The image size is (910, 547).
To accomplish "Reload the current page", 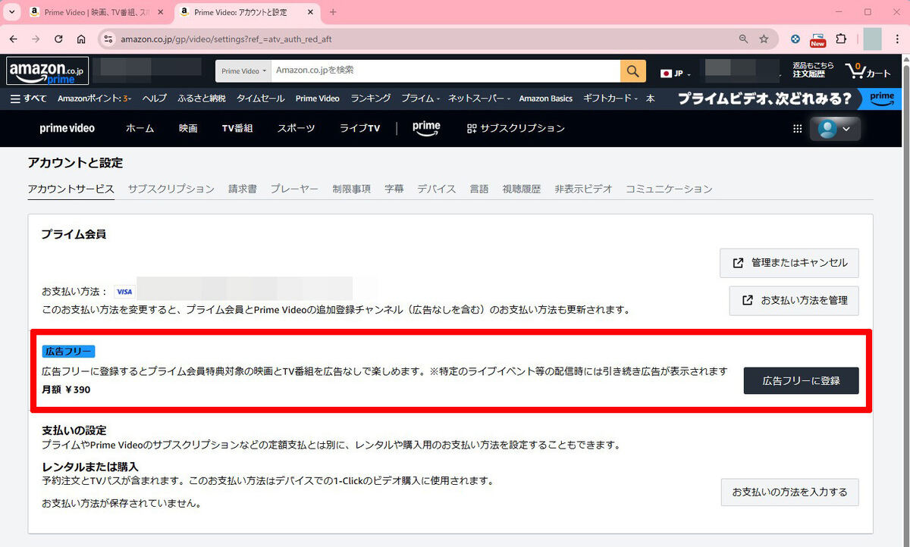I will [58, 39].
